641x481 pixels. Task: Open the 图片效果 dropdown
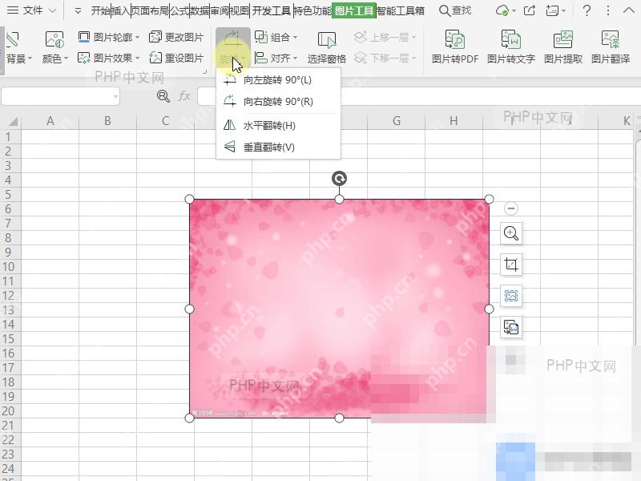[x=109, y=58]
